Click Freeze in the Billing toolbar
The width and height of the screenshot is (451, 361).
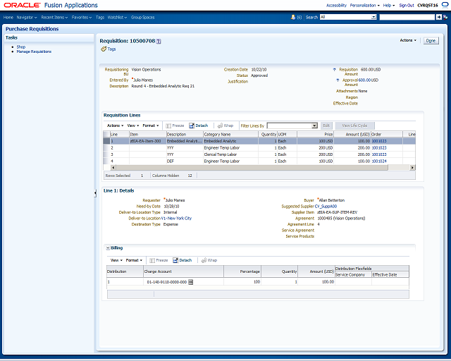pyautogui.click(x=159, y=260)
